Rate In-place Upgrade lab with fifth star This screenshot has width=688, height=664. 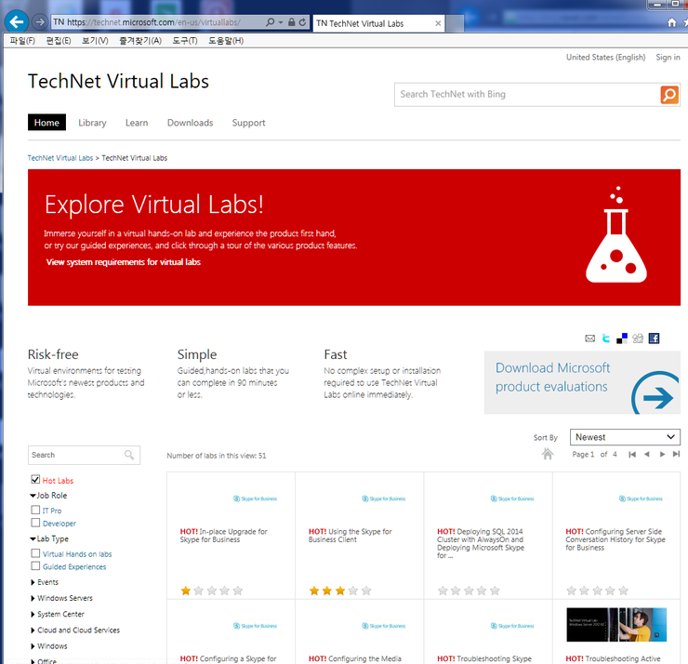click(x=238, y=591)
